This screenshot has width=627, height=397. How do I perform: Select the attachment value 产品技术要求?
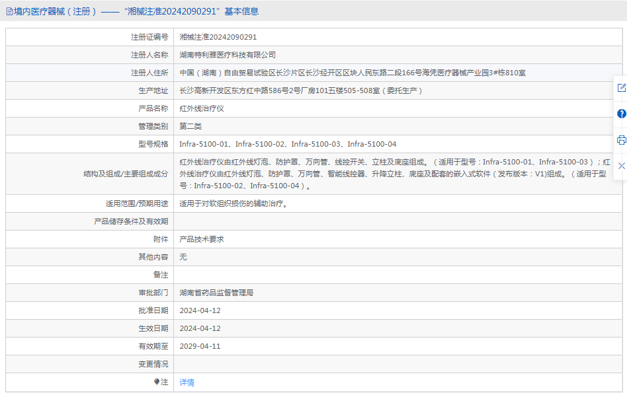(x=202, y=239)
